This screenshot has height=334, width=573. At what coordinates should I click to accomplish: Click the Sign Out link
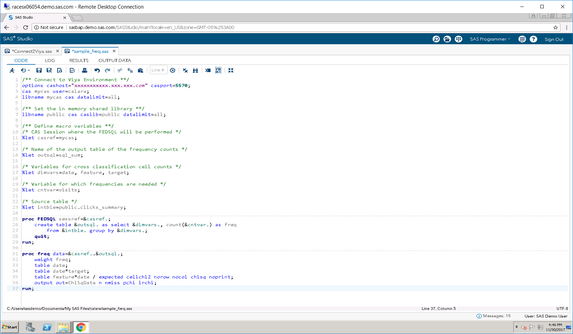[x=554, y=39]
